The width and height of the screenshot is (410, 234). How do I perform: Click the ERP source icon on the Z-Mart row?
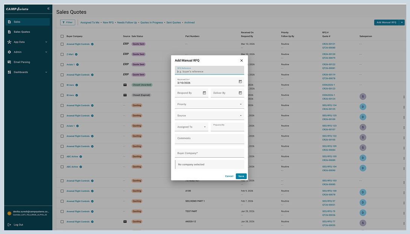click(x=126, y=54)
